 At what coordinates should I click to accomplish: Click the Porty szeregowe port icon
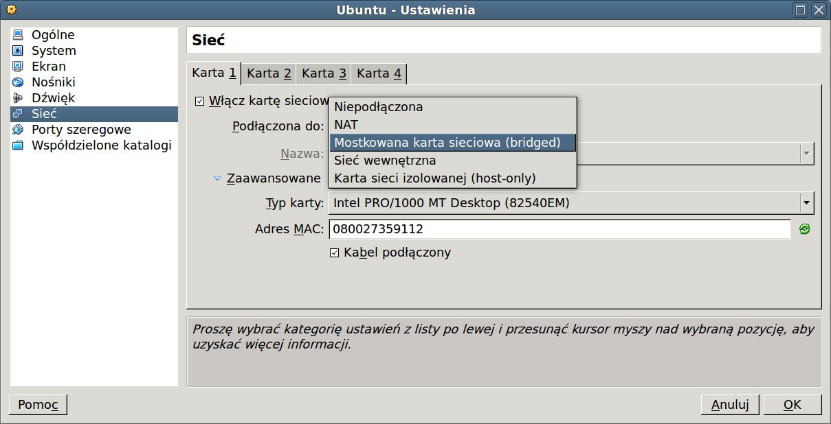pyautogui.click(x=18, y=130)
